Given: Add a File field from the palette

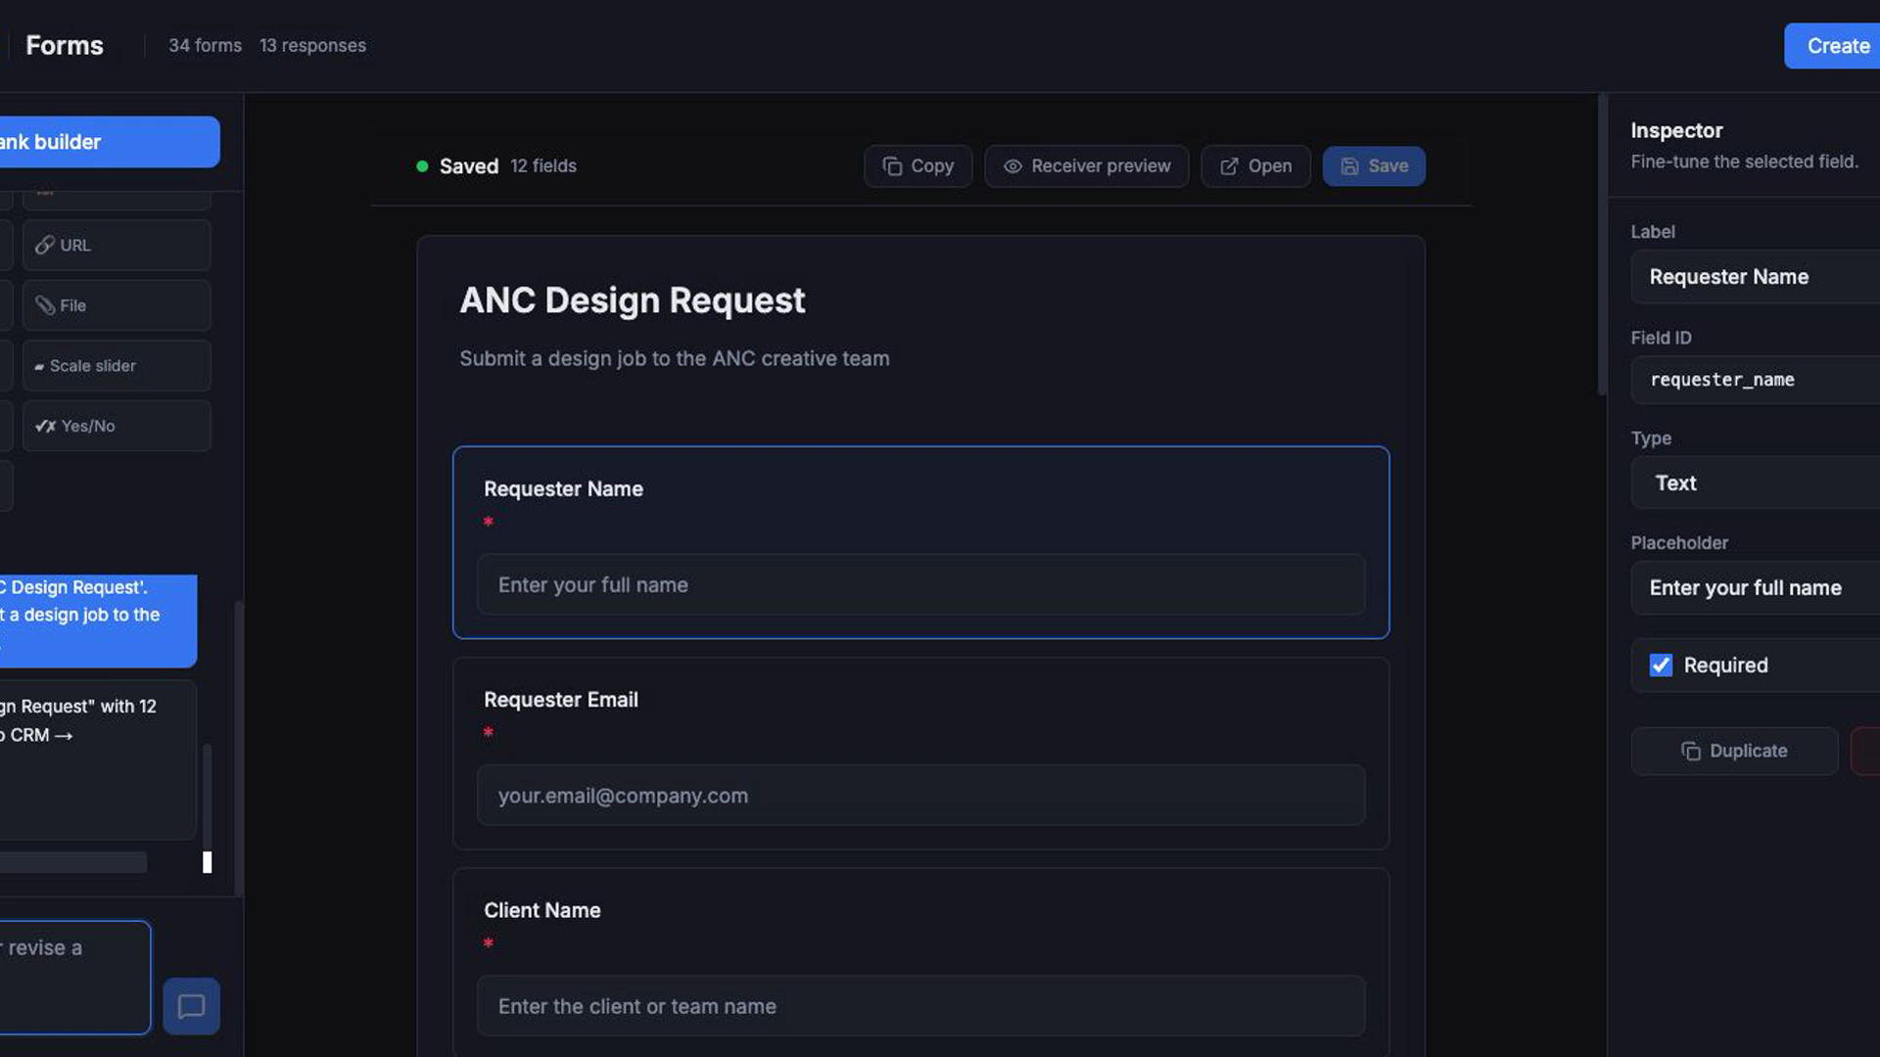Looking at the screenshot, I should (x=117, y=305).
